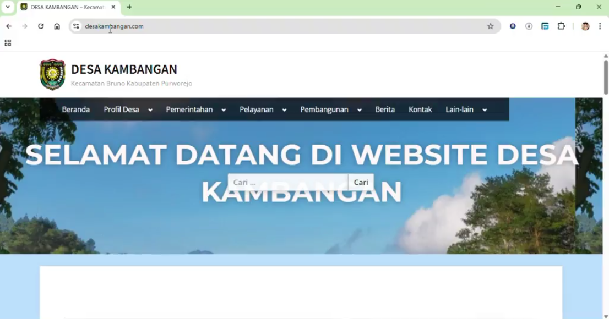Viewport: 609px width, 319px height.
Task: Open the Chrome three-dot menu
Action: [600, 26]
